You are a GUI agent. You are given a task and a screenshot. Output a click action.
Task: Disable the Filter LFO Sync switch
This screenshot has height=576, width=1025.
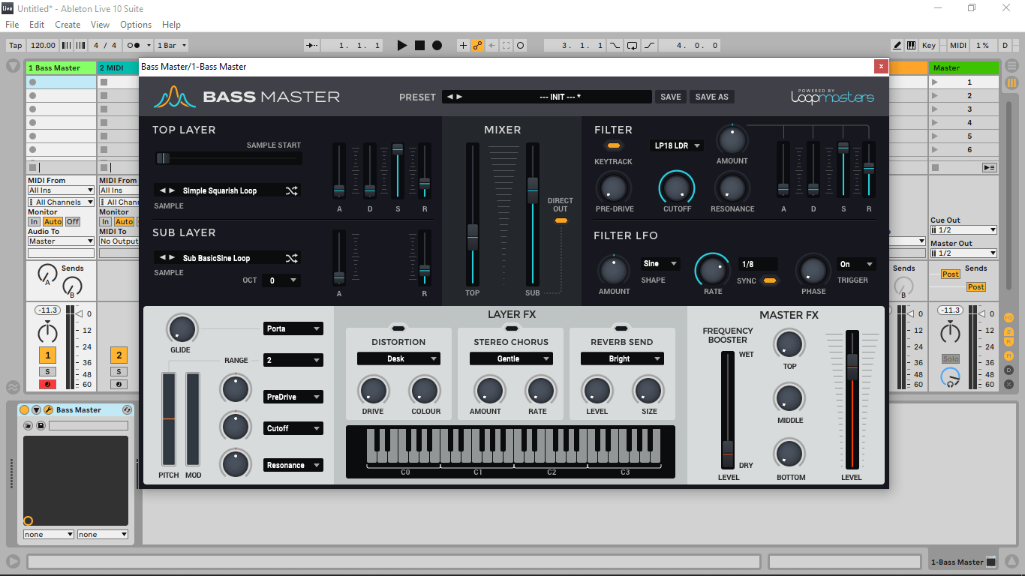click(x=768, y=281)
